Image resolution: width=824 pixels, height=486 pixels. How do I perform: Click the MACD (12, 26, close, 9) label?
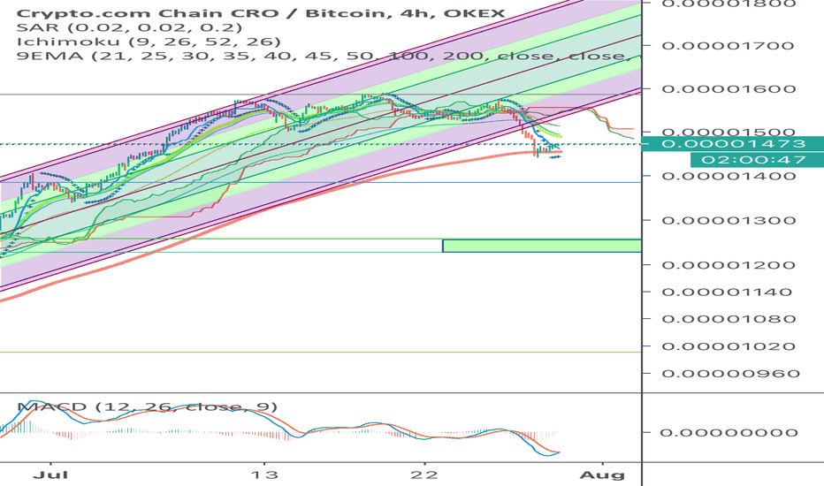[147, 406]
